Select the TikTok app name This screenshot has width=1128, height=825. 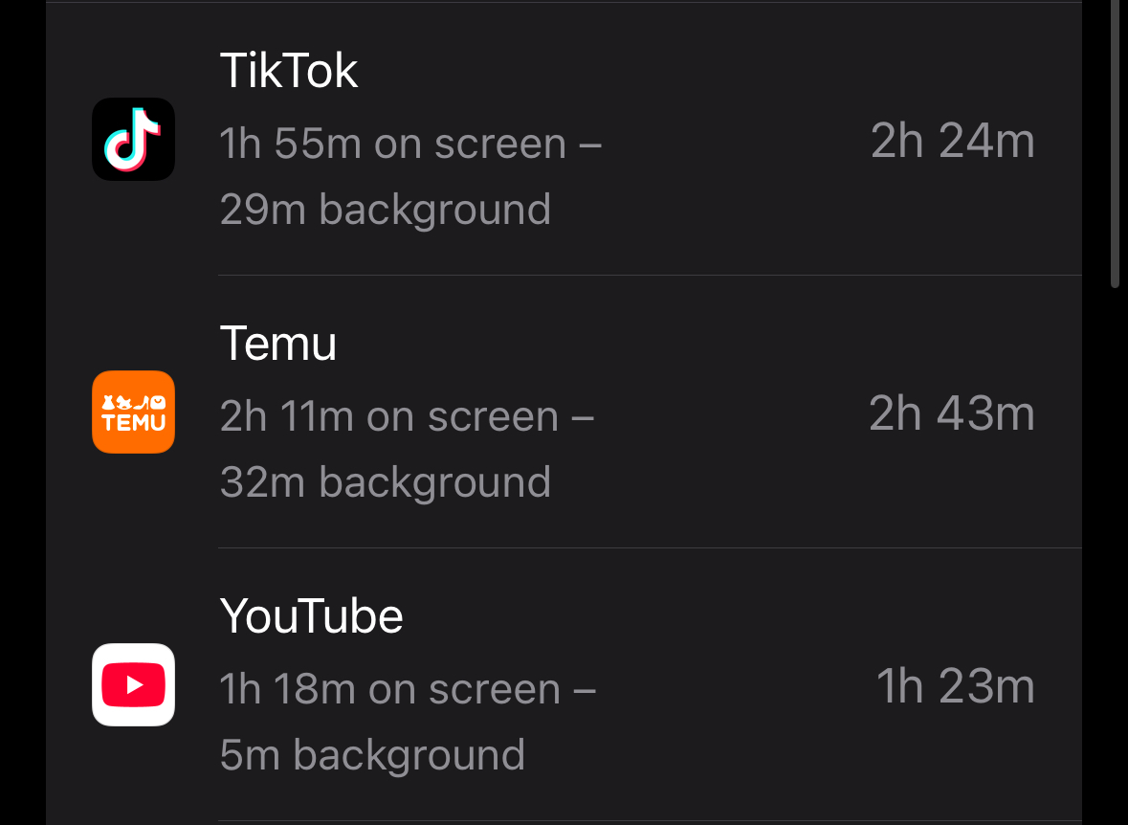click(289, 71)
